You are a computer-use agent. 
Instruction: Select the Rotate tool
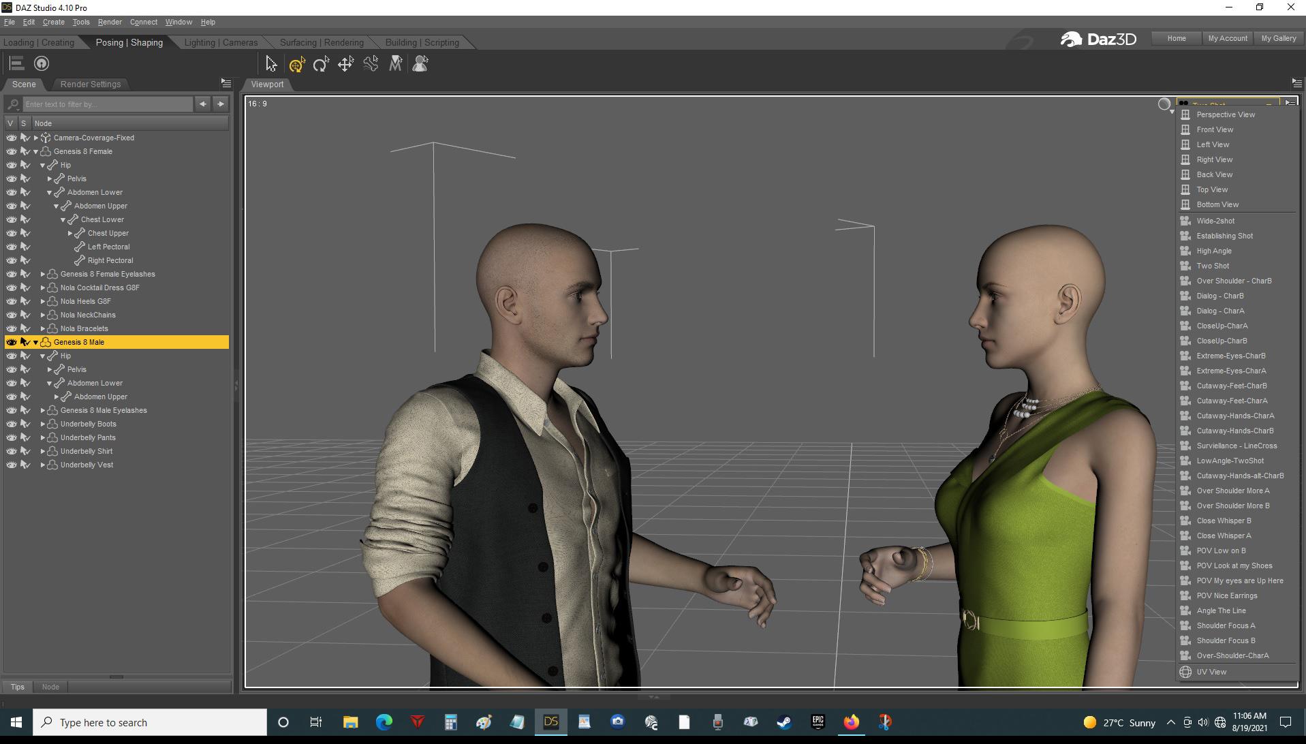(321, 64)
